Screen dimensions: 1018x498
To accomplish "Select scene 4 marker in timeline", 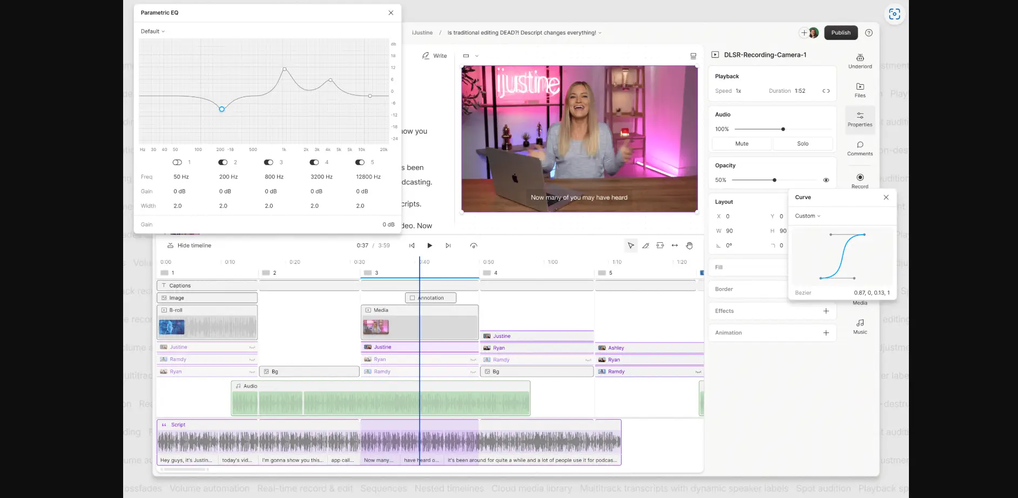I will coord(490,273).
